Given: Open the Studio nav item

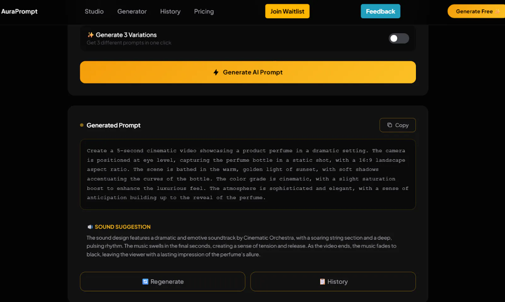Looking at the screenshot, I should pos(94,11).
